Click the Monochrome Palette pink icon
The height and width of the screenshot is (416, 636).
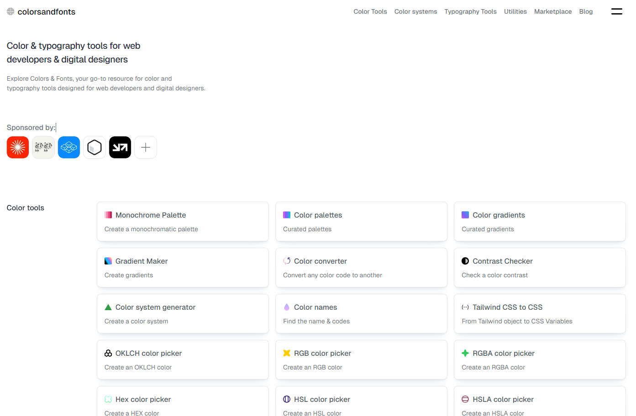[108, 215]
